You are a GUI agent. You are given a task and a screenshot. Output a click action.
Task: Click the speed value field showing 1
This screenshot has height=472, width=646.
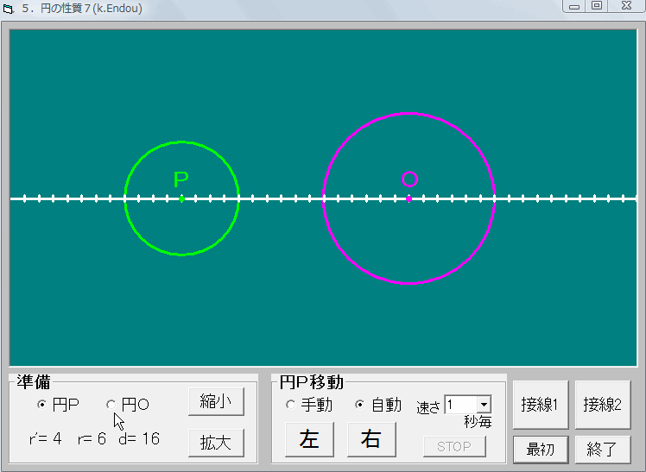pos(461,405)
